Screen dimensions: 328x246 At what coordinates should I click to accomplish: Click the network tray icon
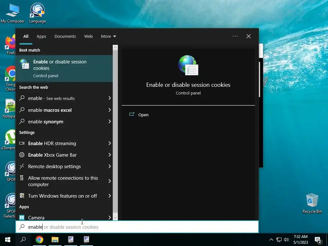coord(279,240)
